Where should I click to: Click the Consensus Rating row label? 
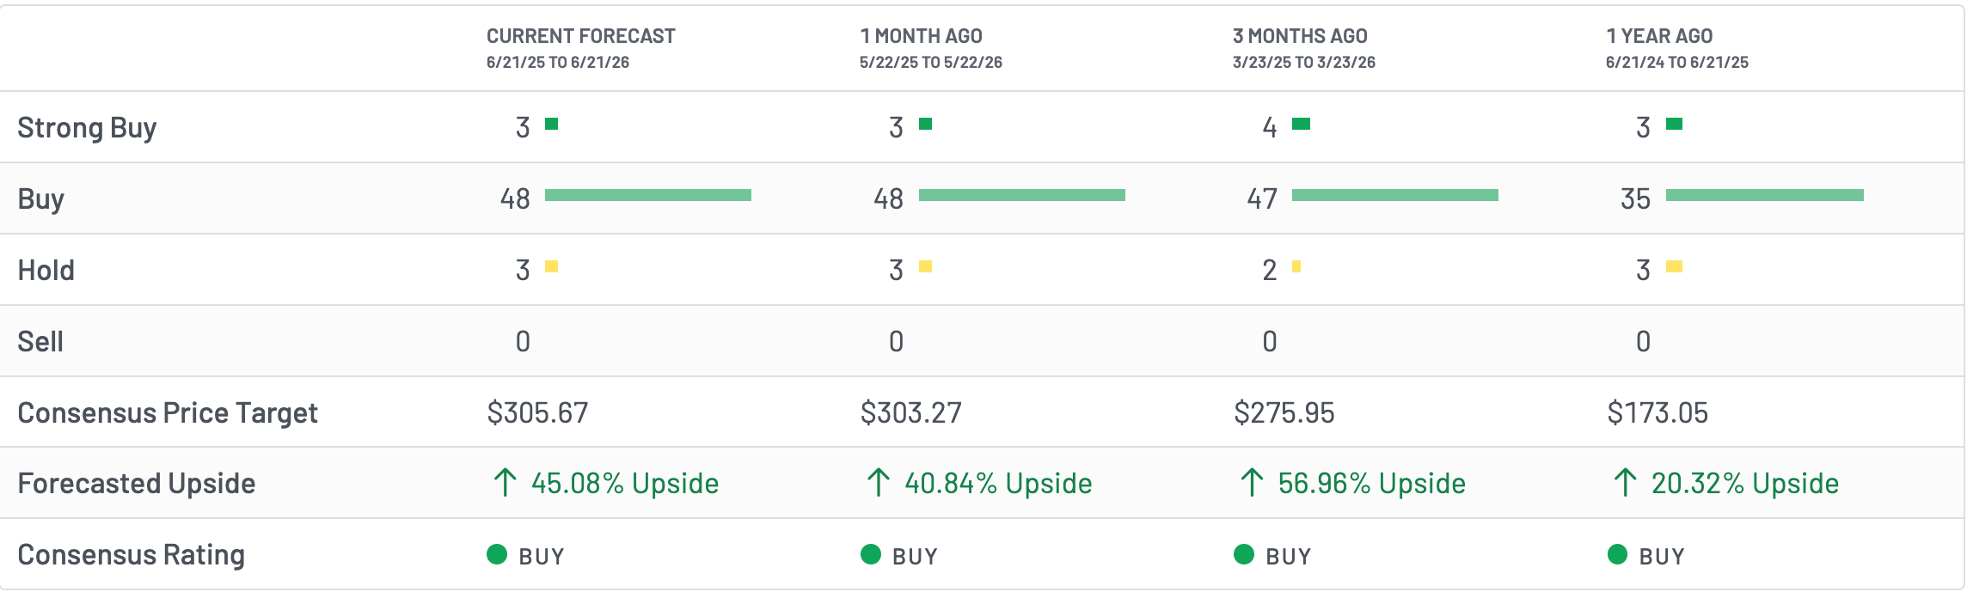tap(131, 555)
